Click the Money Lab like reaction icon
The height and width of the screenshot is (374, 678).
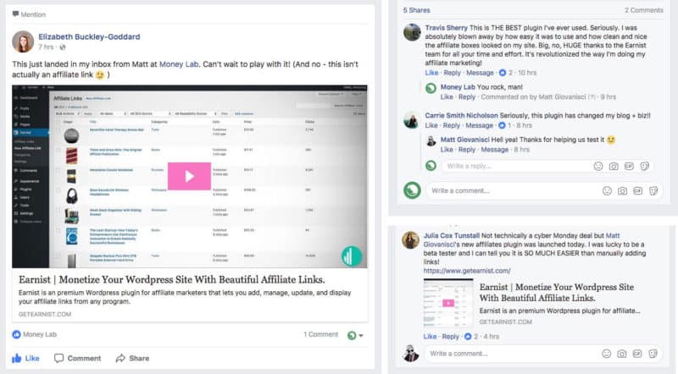point(16,334)
